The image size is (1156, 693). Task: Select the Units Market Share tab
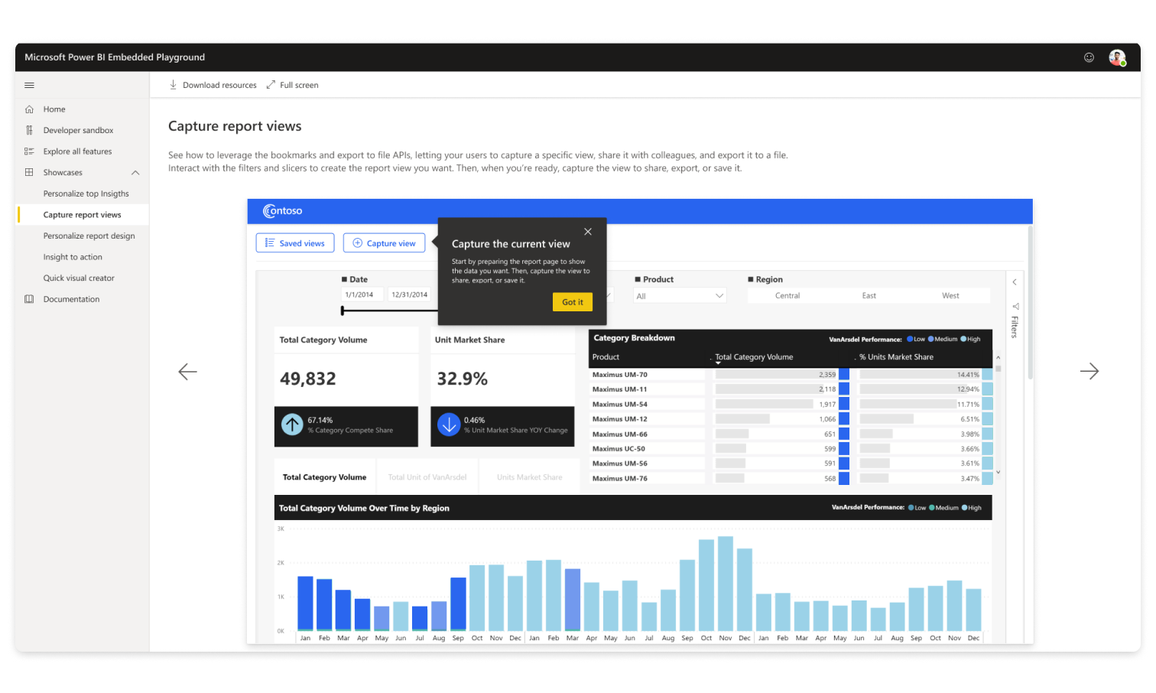point(529,477)
